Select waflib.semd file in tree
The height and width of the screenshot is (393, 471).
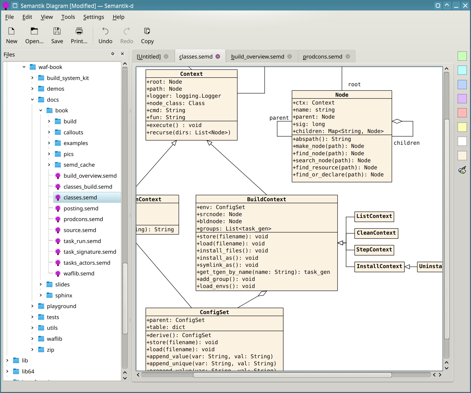tap(79, 273)
